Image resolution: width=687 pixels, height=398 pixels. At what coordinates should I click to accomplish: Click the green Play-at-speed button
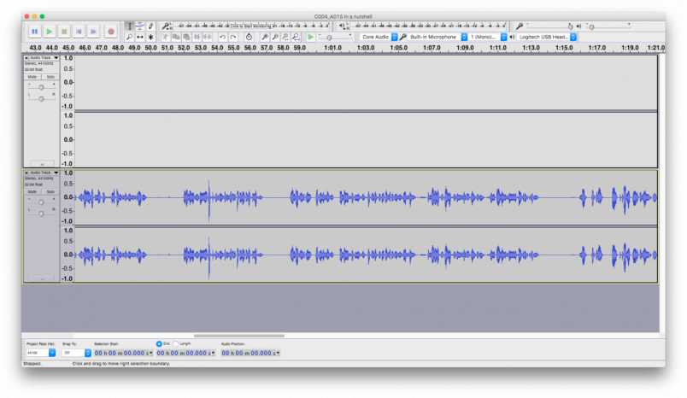[x=311, y=38]
